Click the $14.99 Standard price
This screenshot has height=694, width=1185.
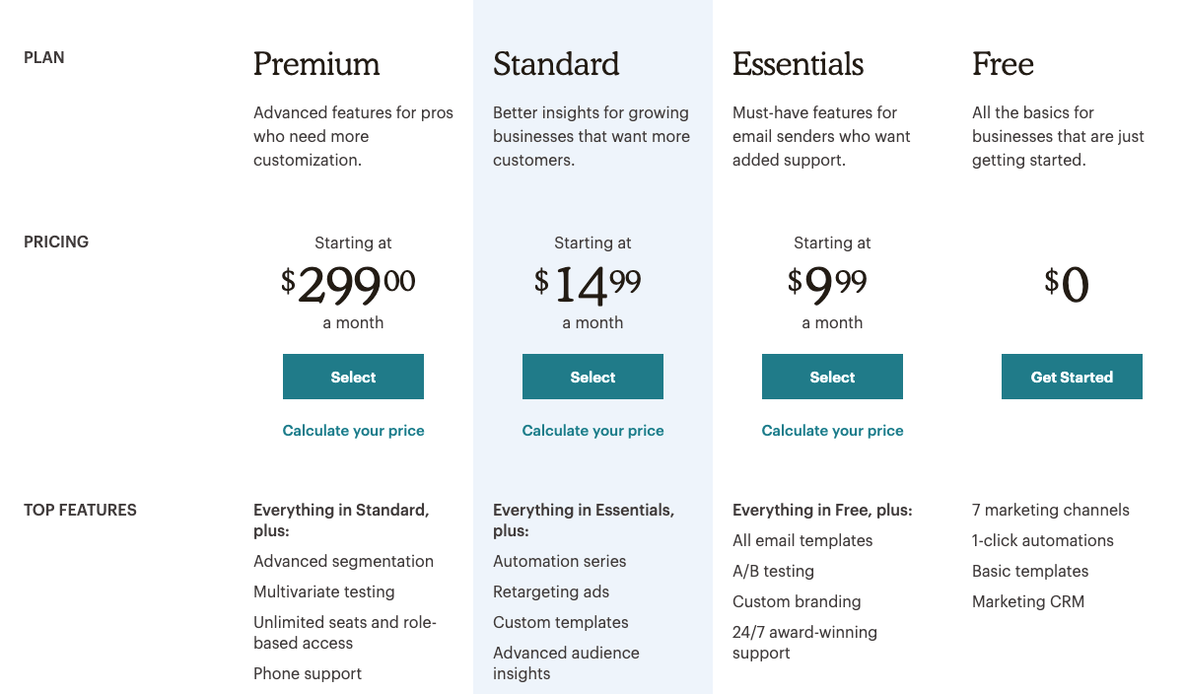(x=588, y=285)
